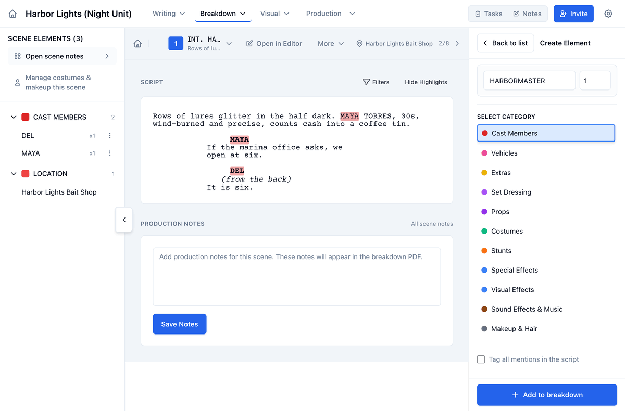Go to the next scene arrow
The height and width of the screenshot is (411, 625).
pos(457,44)
